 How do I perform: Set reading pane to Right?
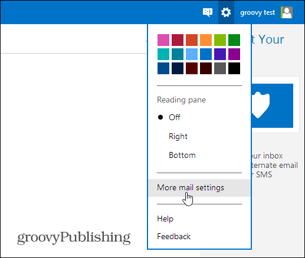click(178, 136)
